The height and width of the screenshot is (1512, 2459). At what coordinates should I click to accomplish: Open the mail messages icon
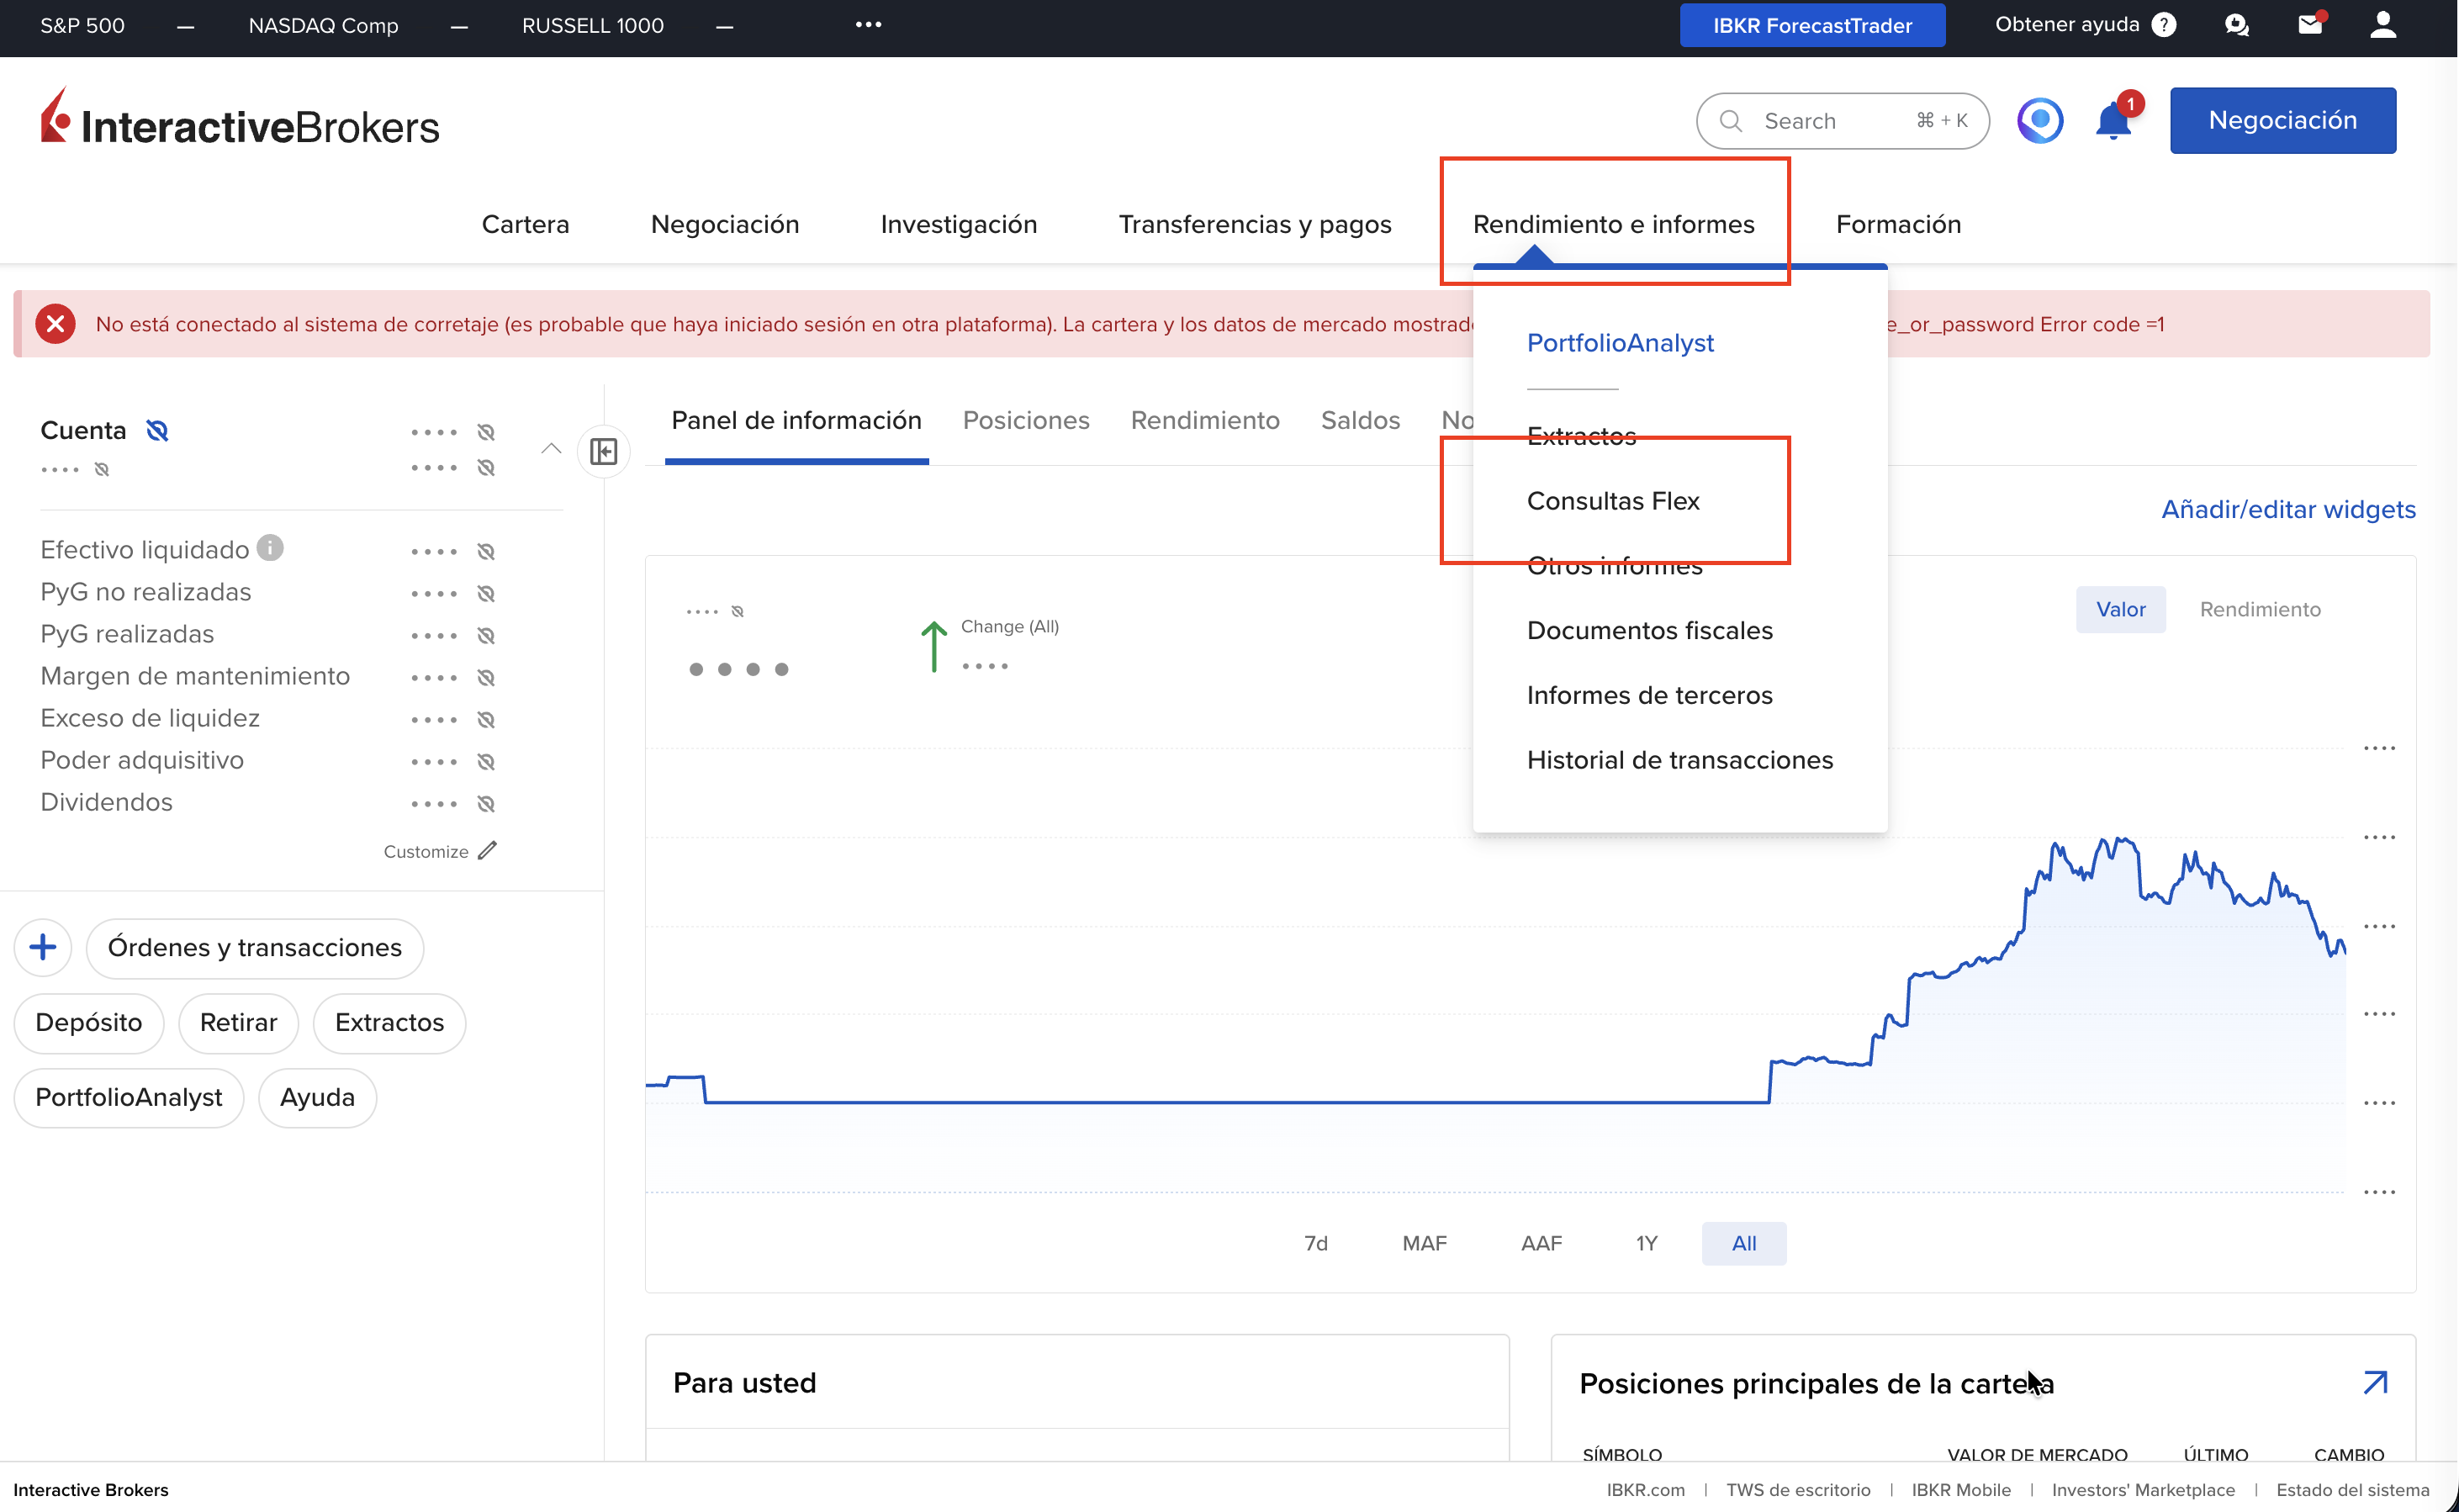pos(2311,24)
